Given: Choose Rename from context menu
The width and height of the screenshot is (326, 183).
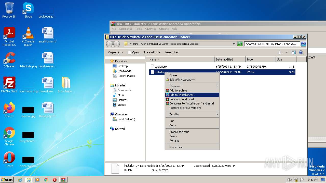Looking at the screenshot, I should pos(192,141).
